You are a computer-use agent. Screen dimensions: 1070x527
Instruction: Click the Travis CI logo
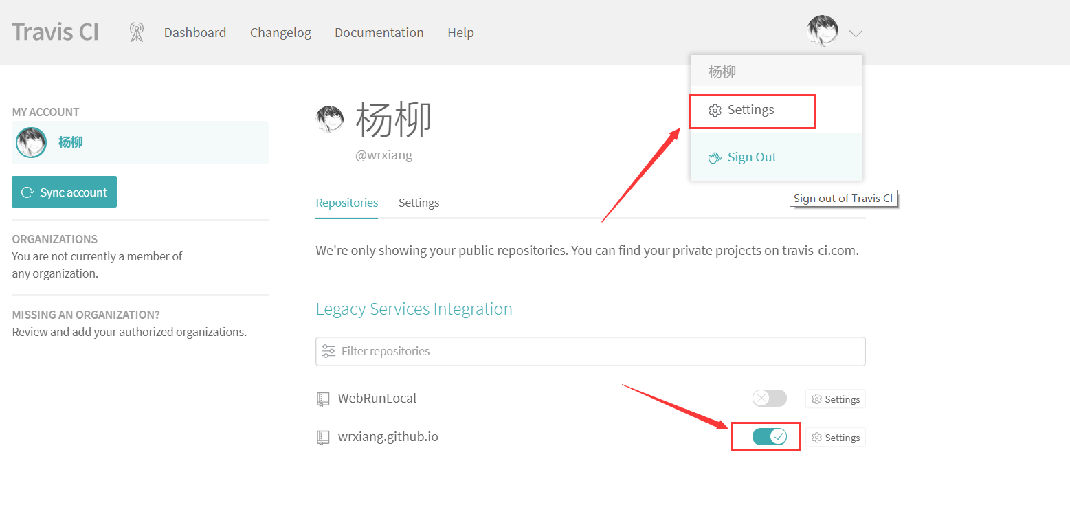[56, 32]
